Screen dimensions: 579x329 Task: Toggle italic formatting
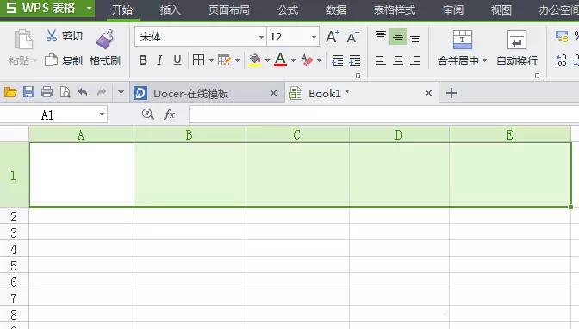pos(159,59)
